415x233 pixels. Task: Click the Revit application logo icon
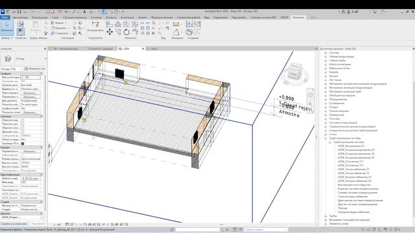(x=3, y=12)
